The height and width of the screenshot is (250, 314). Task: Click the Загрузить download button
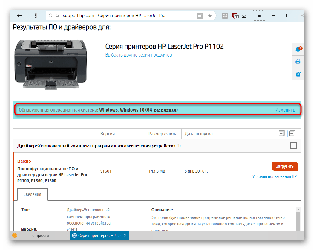pyautogui.click(x=285, y=166)
